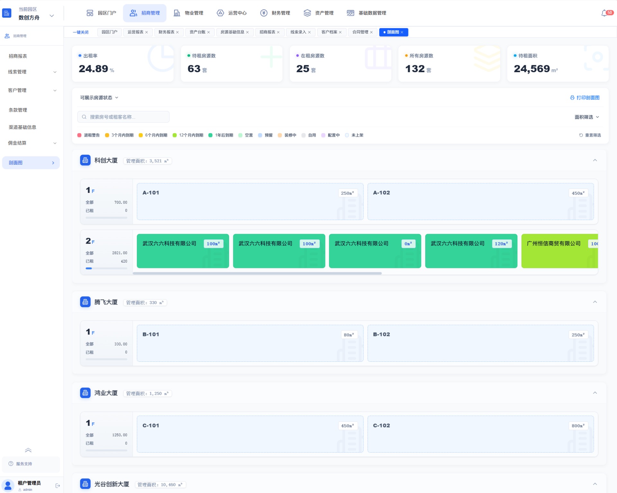Click the 科创大厦 building icon
Screen dimensions: 617x493
point(85,160)
